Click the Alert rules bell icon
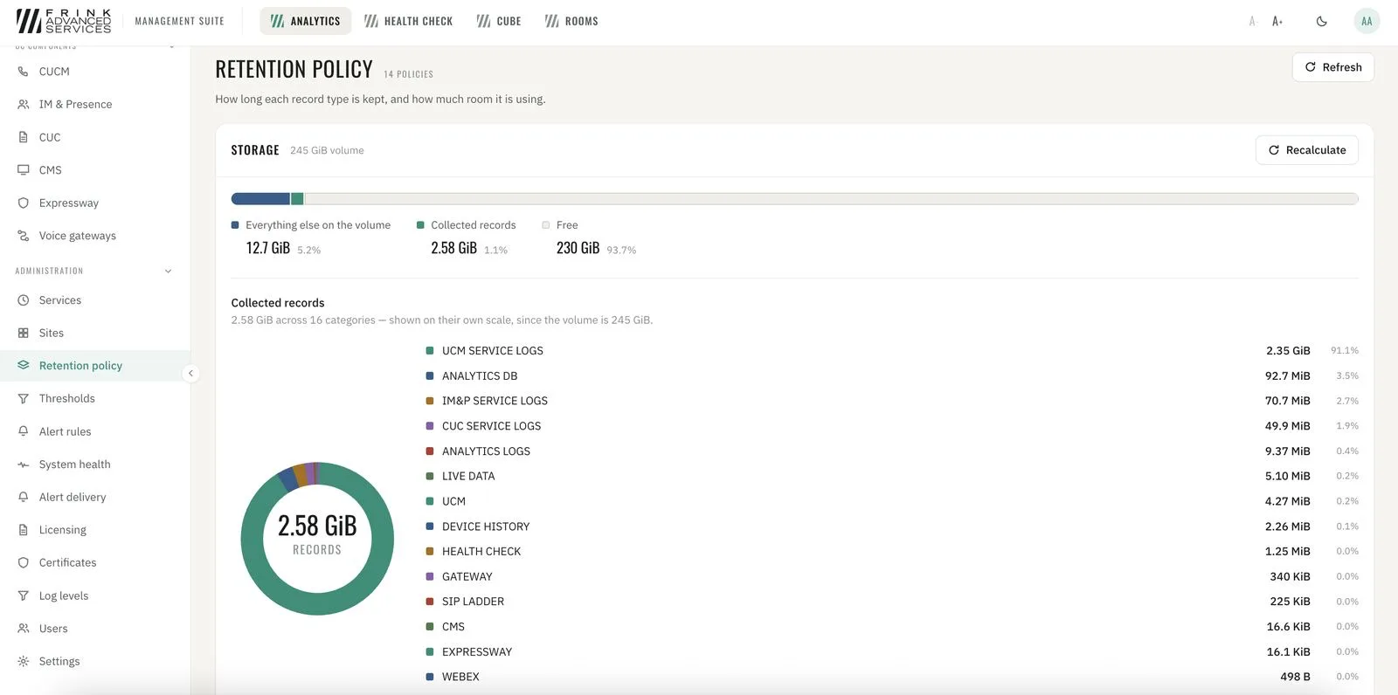Image resolution: width=1398 pixels, height=695 pixels. click(x=24, y=431)
